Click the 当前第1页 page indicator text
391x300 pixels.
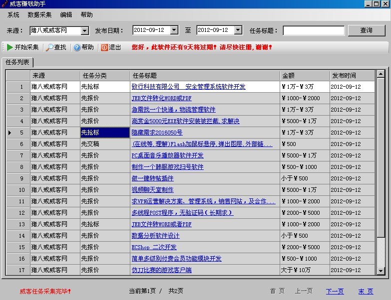coord(142,291)
